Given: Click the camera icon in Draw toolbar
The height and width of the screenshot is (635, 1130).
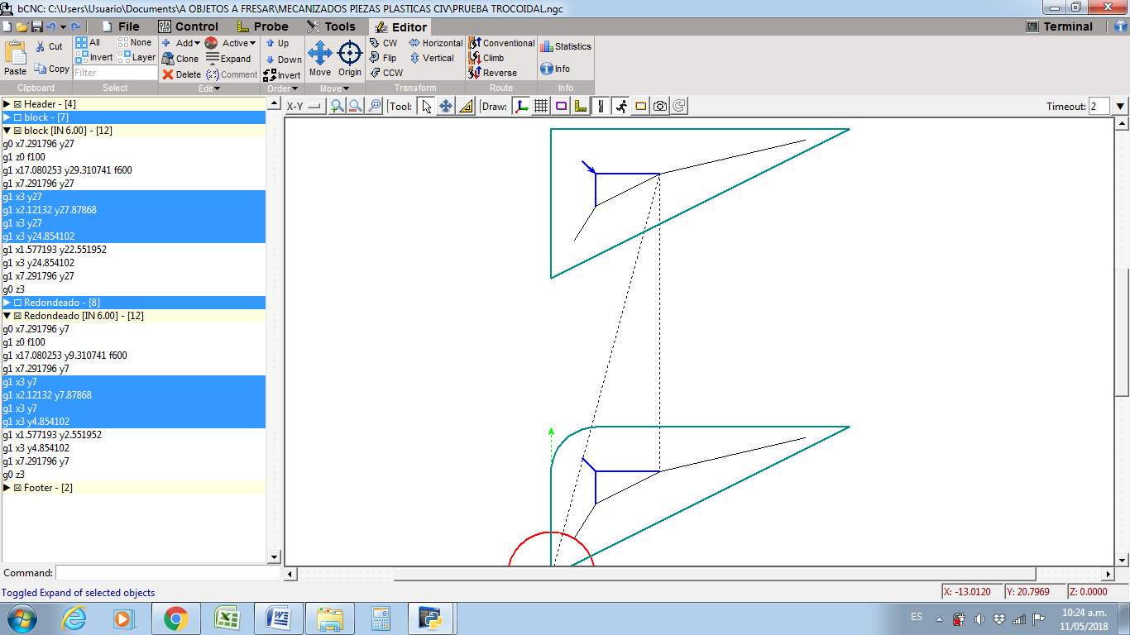Looking at the screenshot, I should pyautogui.click(x=660, y=106).
